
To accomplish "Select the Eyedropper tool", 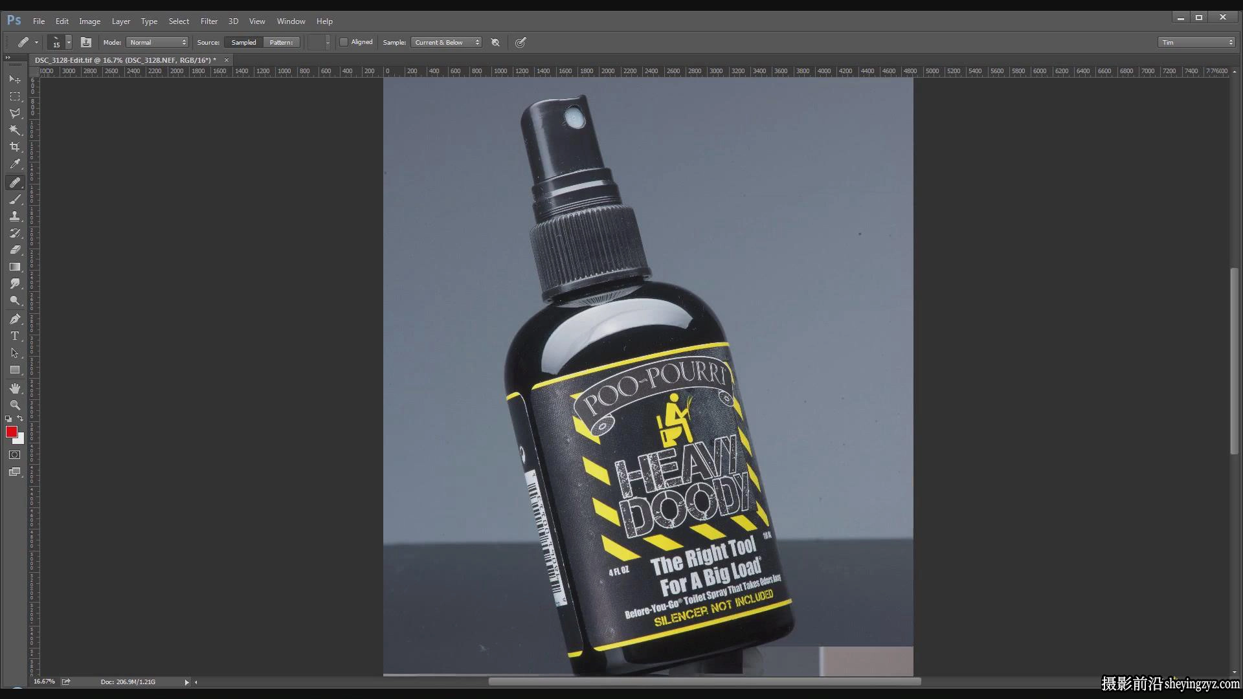I will click(x=15, y=164).
